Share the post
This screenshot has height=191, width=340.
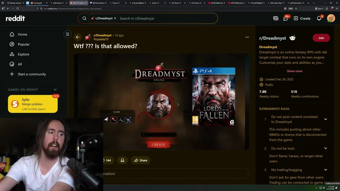141,160
